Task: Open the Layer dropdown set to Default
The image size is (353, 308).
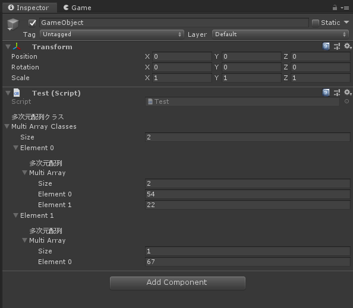Action: click(280, 34)
